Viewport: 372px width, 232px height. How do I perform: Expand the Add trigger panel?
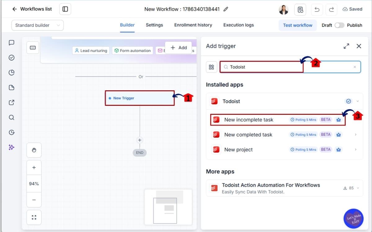(346, 46)
